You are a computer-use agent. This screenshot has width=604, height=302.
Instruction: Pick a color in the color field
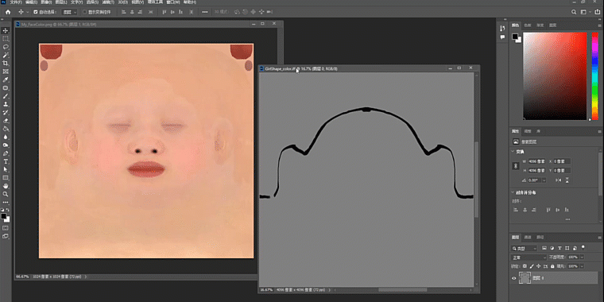click(x=555, y=75)
